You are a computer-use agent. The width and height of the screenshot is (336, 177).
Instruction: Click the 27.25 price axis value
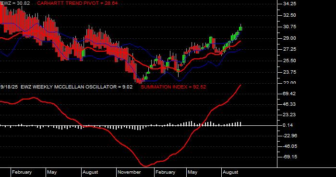pyautogui.click(x=290, y=49)
